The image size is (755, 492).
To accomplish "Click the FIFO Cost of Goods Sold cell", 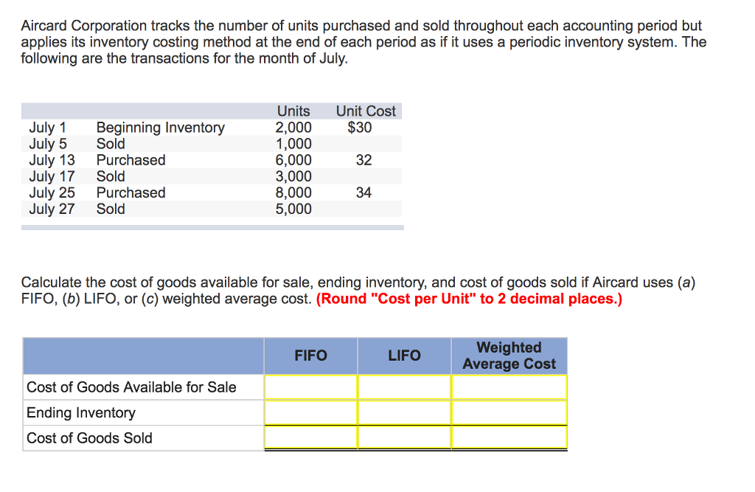I will [310, 437].
